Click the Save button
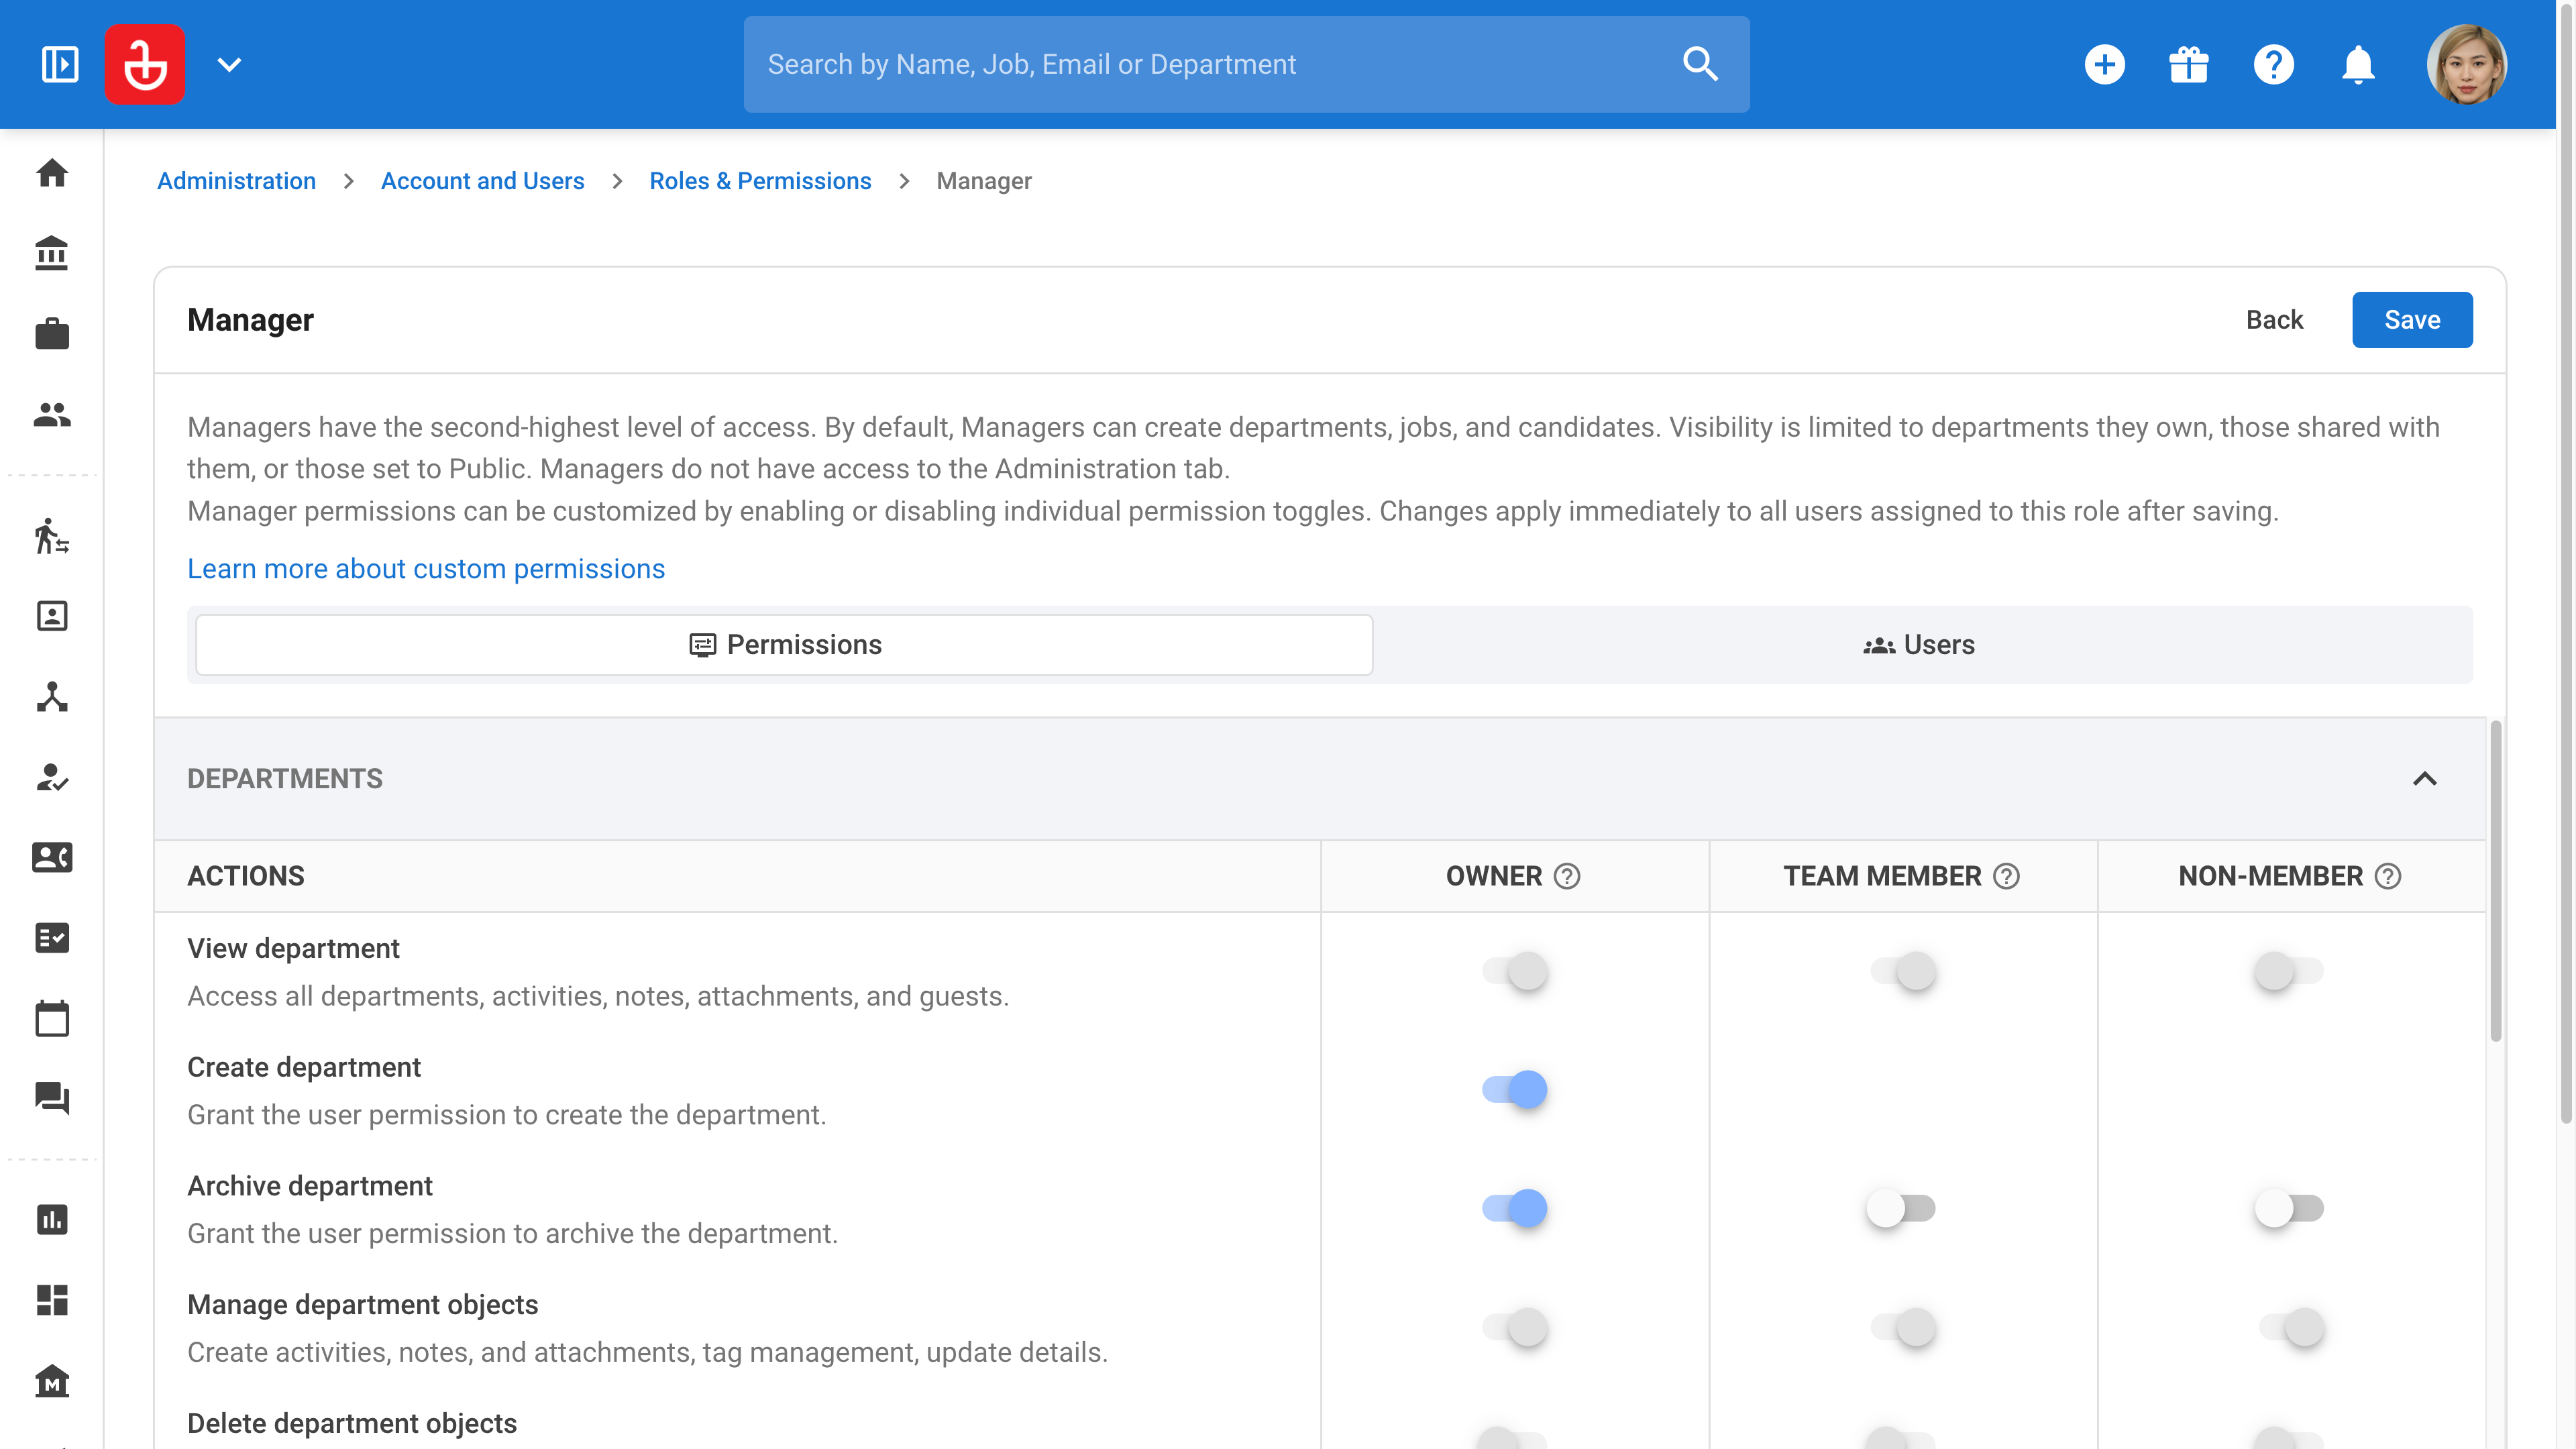This screenshot has width=2576, height=1449. (x=2412, y=320)
